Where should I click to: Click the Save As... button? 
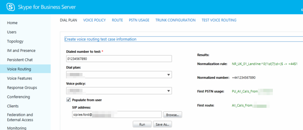point(162,124)
